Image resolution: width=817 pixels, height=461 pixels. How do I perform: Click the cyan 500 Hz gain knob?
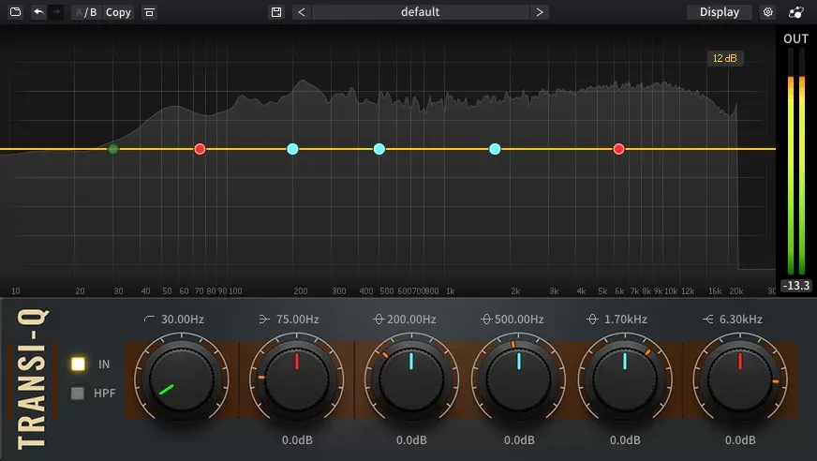click(519, 379)
